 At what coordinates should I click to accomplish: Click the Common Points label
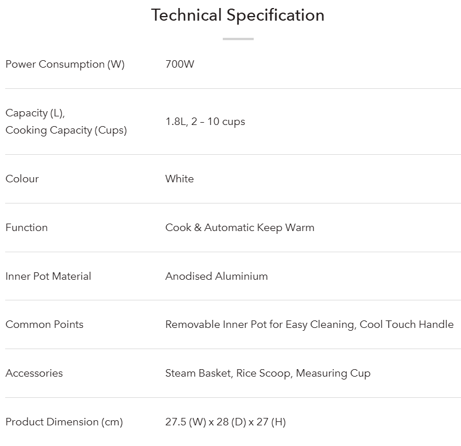44,324
